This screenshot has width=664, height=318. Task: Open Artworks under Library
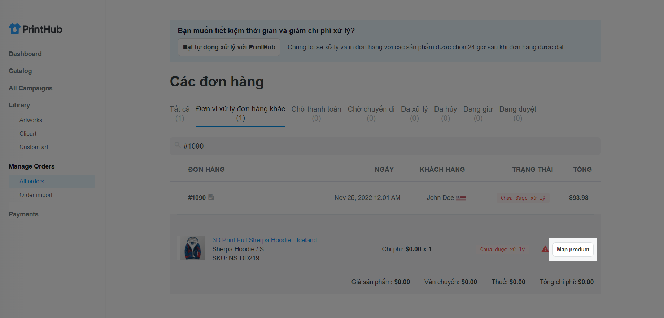[x=31, y=120]
